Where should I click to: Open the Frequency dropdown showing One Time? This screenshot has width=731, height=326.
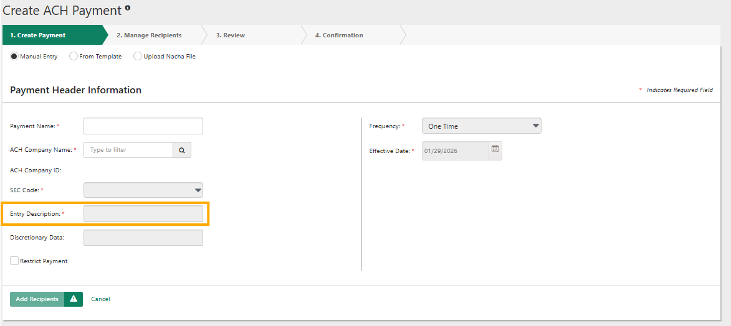(x=481, y=126)
